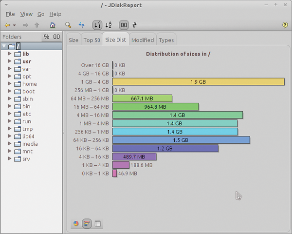Click the purple 1.2 GB bar
The width and height of the screenshot is (292, 234).
[165, 148]
